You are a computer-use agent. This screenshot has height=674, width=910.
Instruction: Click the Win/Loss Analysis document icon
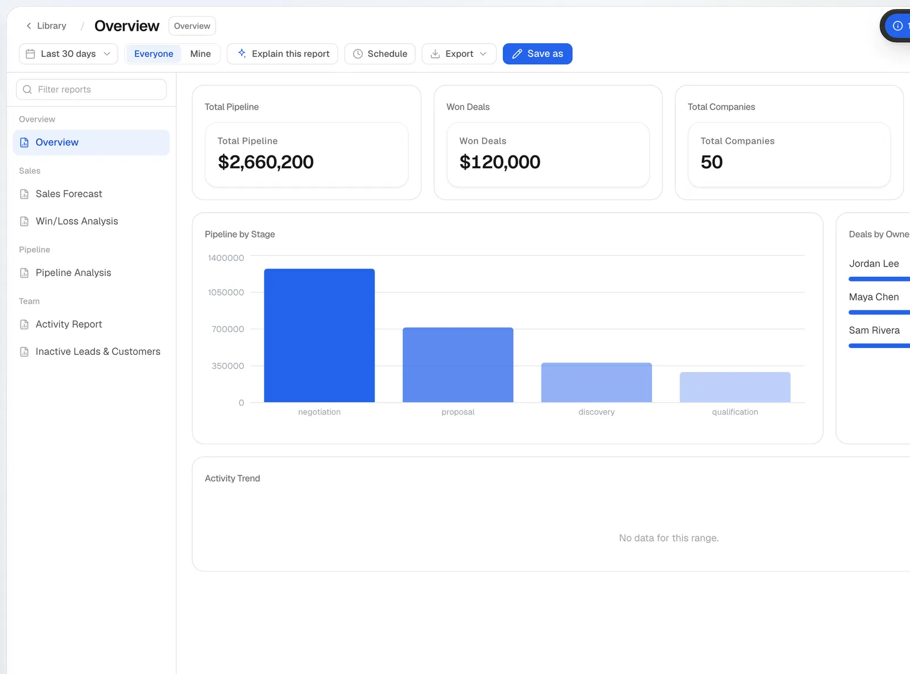click(24, 221)
